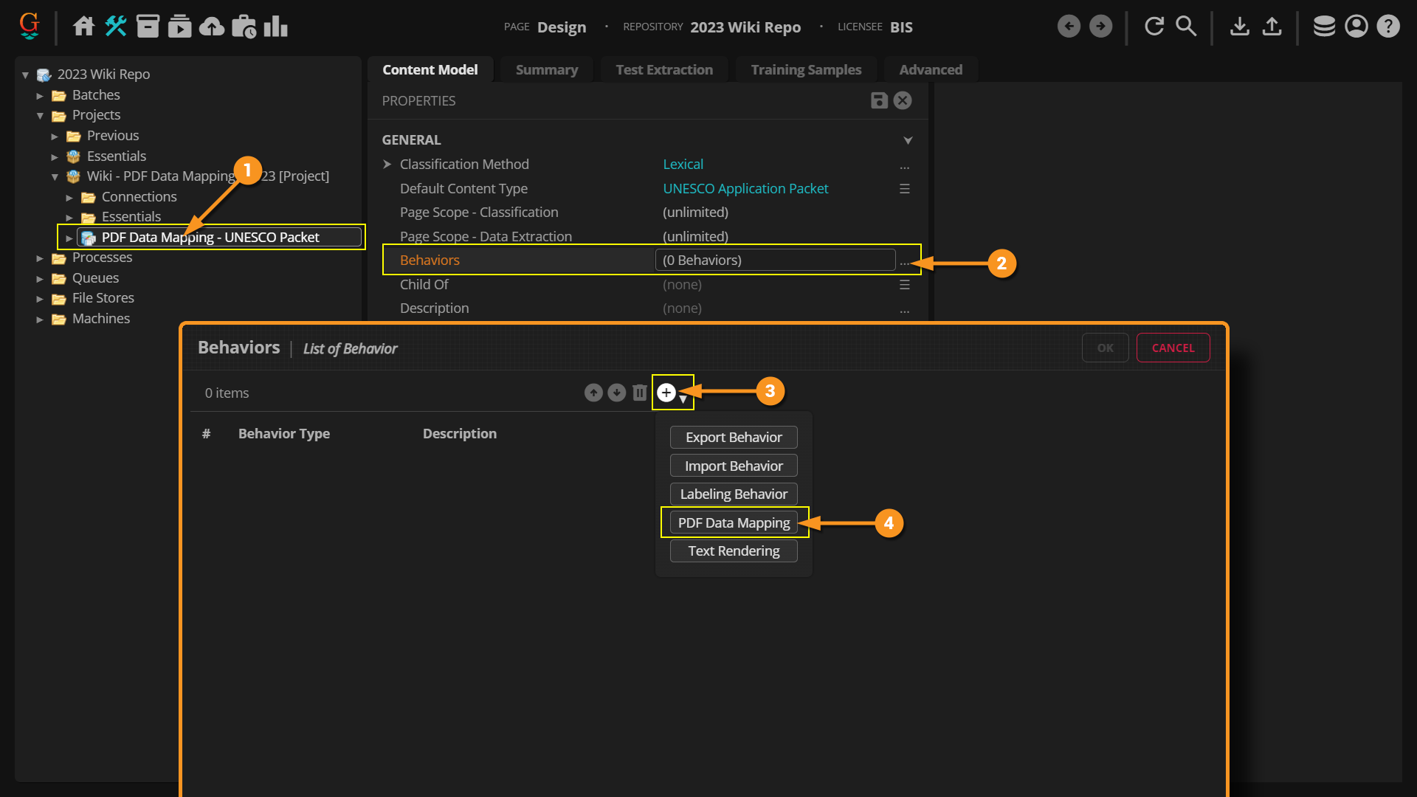The width and height of the screenshot is (1417, 797).
Task: Click the Design tools icon
Action: click(x=116, y=27)
